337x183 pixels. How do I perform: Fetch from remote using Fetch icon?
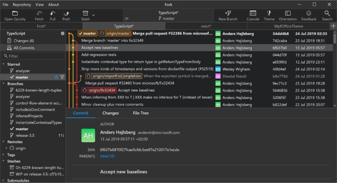point(39,16)
